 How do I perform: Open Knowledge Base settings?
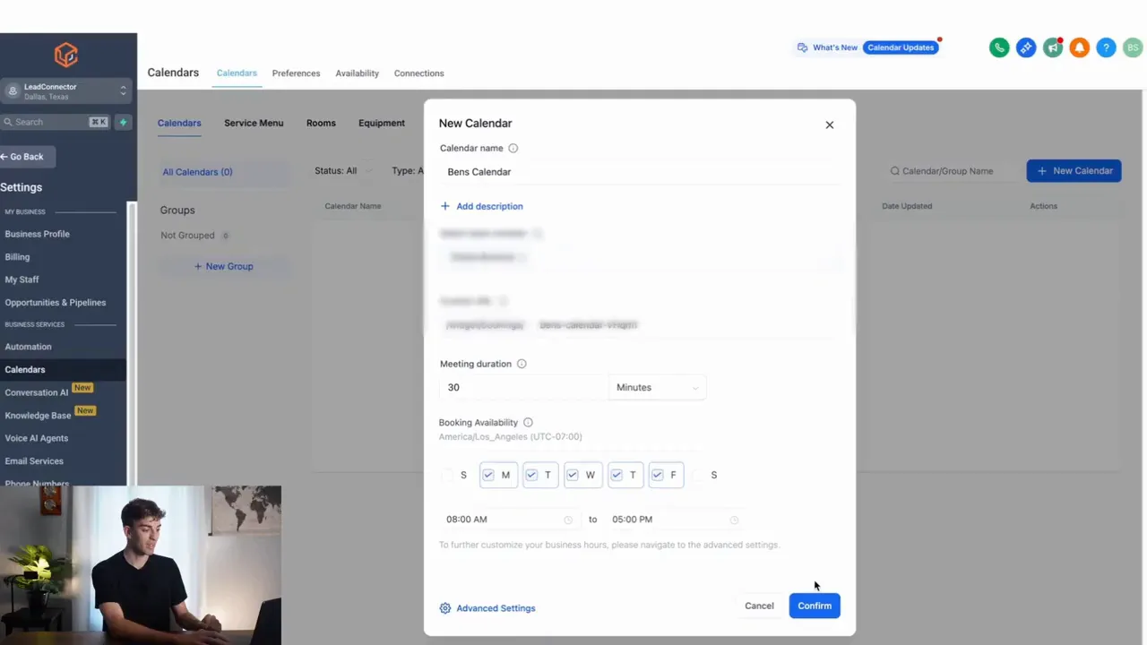(38, 416)
